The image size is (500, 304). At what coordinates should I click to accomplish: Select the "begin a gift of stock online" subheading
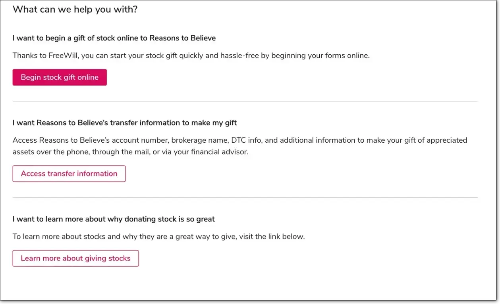114,38
